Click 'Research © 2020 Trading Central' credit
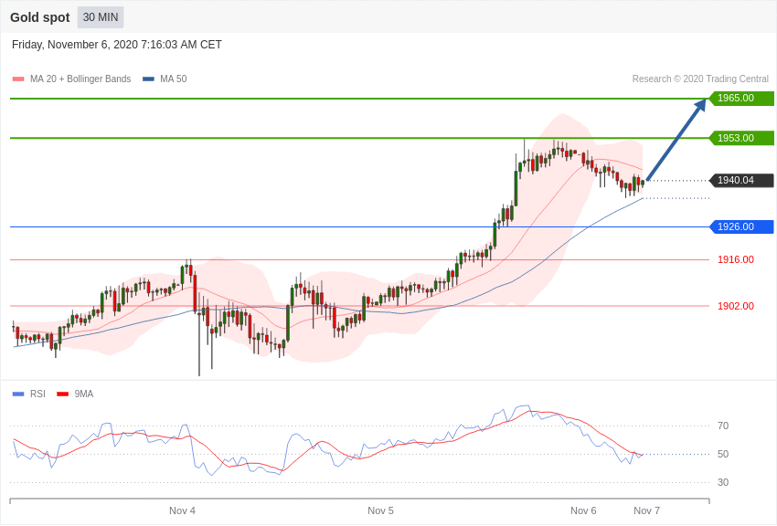Image resolution: width=777 pixels, height=526 pixels. point(700,79)
